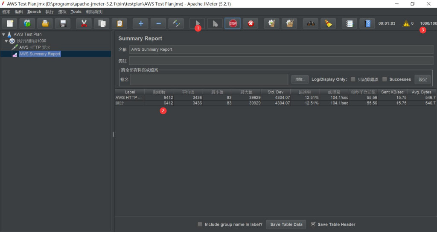The height and width of the screenshot is (232, 437).
Task: Click the Expand all plus icon
Action: (x=140, y=24)
